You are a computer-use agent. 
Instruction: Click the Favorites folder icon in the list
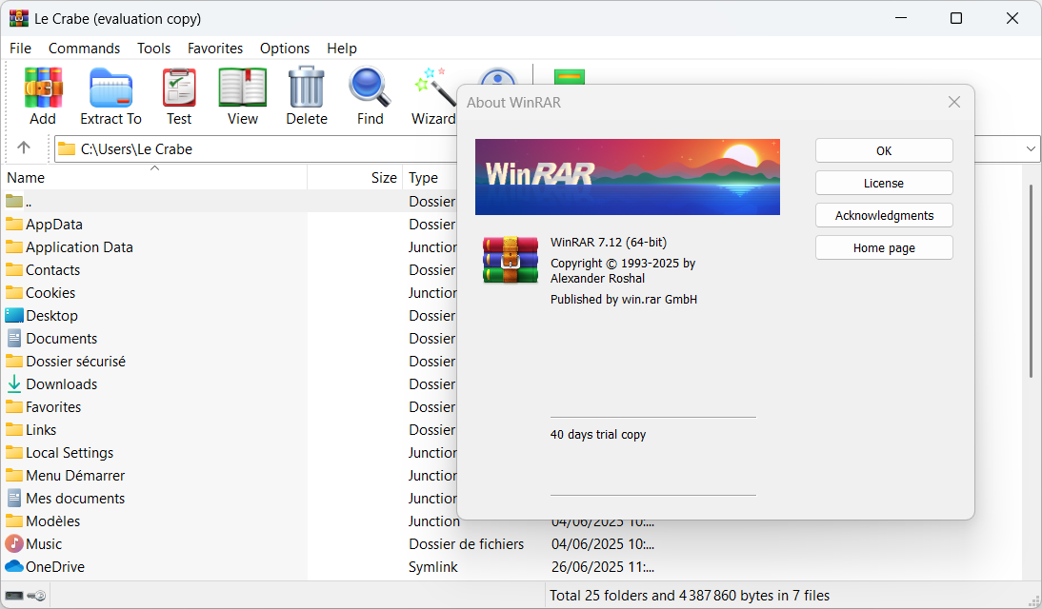pos(14,406)
